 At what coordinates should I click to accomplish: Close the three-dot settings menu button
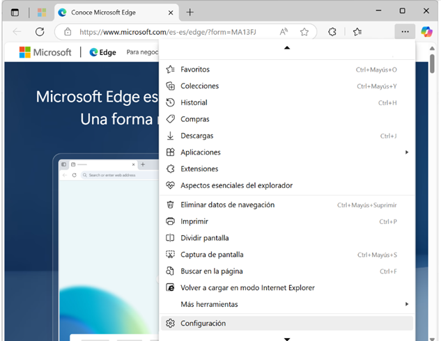[x=405, y=32]
